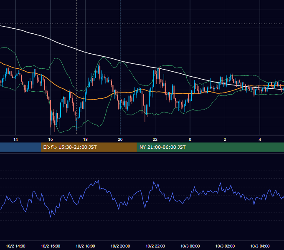Click the blue session bar before ロンドン
The height and width of the screenshot is (250, 284).
pos(20,147)
